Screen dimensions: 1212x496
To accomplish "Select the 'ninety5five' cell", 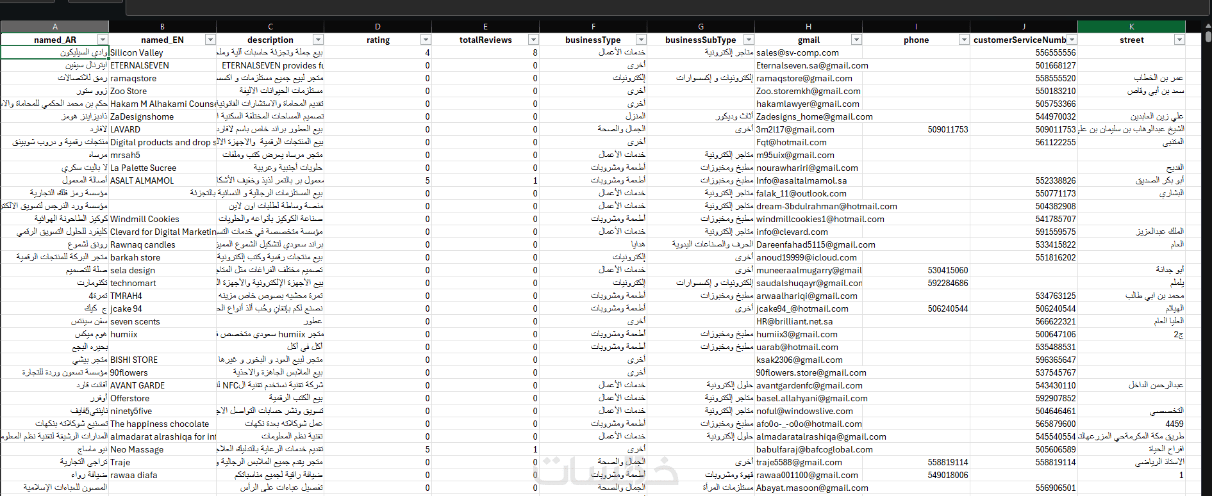I will [163, 411].
